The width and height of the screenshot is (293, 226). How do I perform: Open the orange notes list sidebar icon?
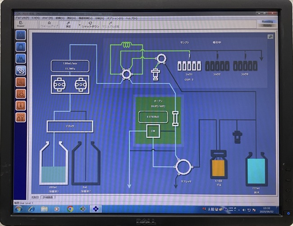tap(21, 82)
